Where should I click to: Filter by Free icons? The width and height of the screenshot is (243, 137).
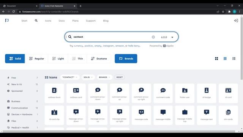[22, 78]
